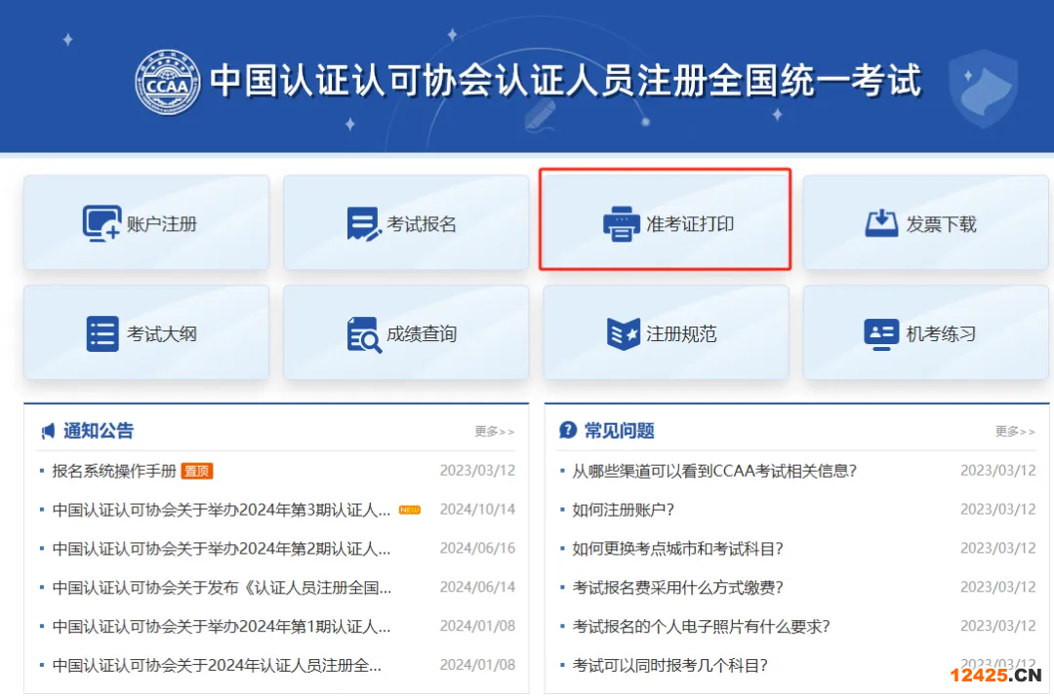The image size is (1054, 697).
Task: Open notice 关于2024年认证人员注册全...
Action: point(217,666)
